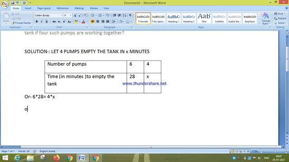This screenshot has width=289, height=162.
Task: Click the Grow Font icon
Action: point(75,16)
